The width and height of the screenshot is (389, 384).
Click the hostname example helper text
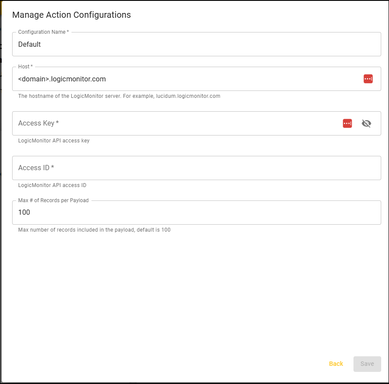coord(119,96)
